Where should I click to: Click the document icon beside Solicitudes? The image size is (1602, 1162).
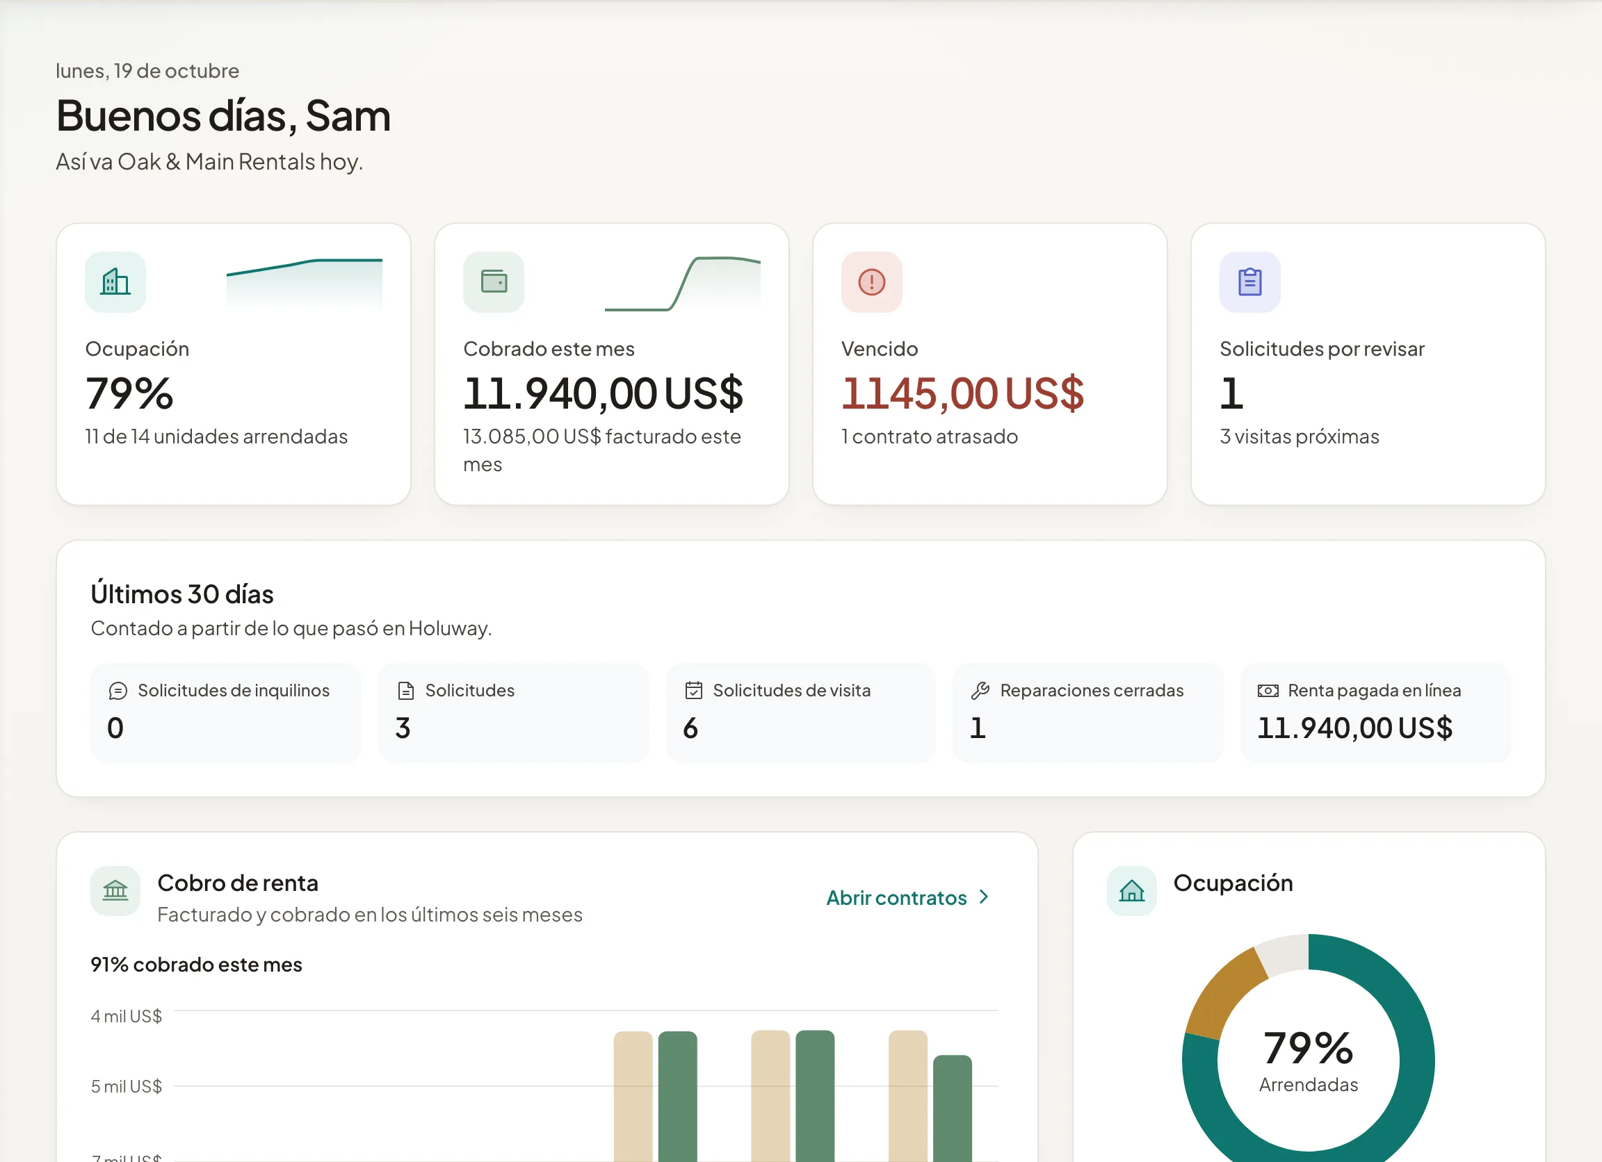tap(406, 690)
